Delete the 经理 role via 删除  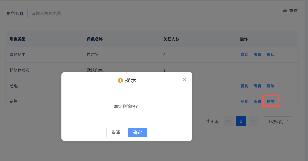coord(270,86)
